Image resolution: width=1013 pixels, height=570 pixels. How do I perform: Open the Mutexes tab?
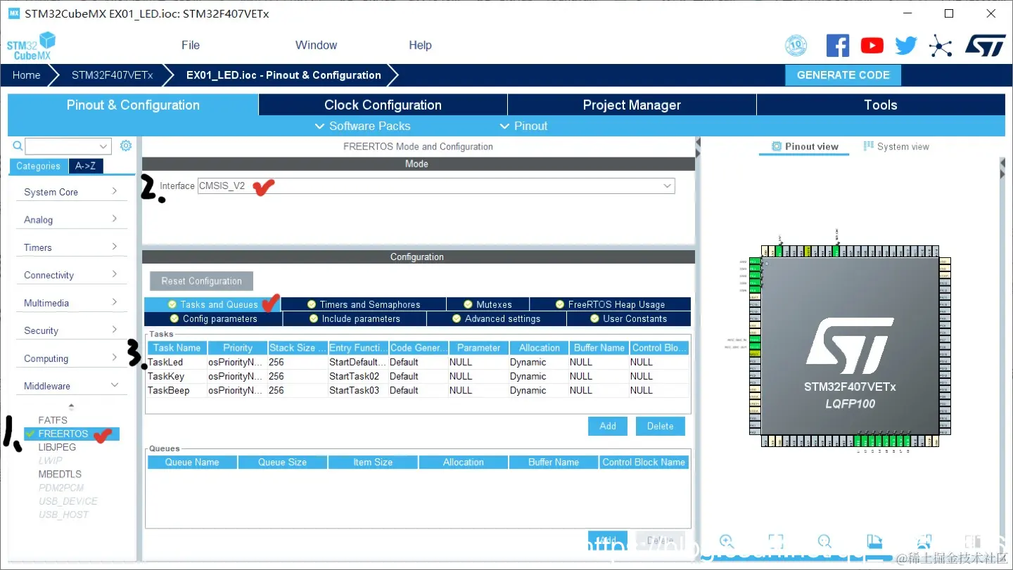pos(488,304)
